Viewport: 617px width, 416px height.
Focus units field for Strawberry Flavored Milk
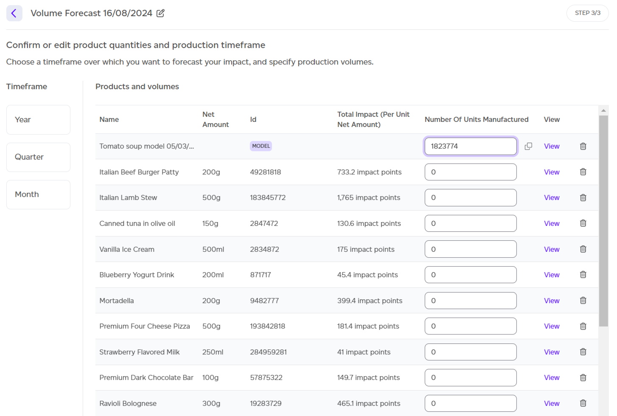pos(471,352)
